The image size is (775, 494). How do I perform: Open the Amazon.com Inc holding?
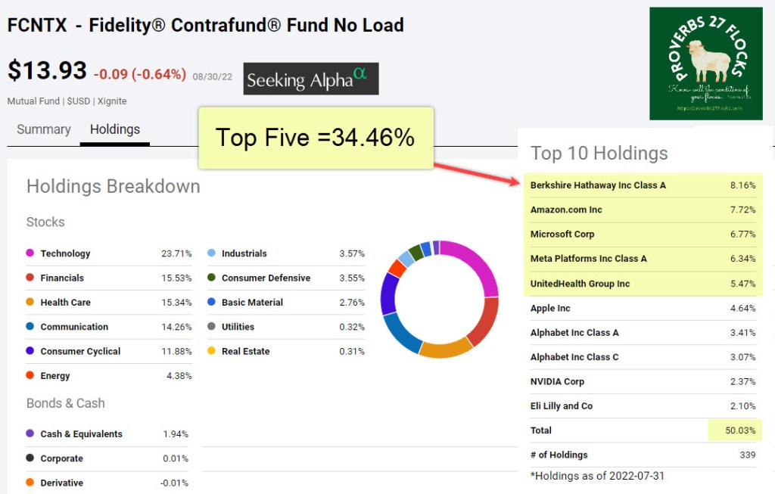[x=566, y=210]
